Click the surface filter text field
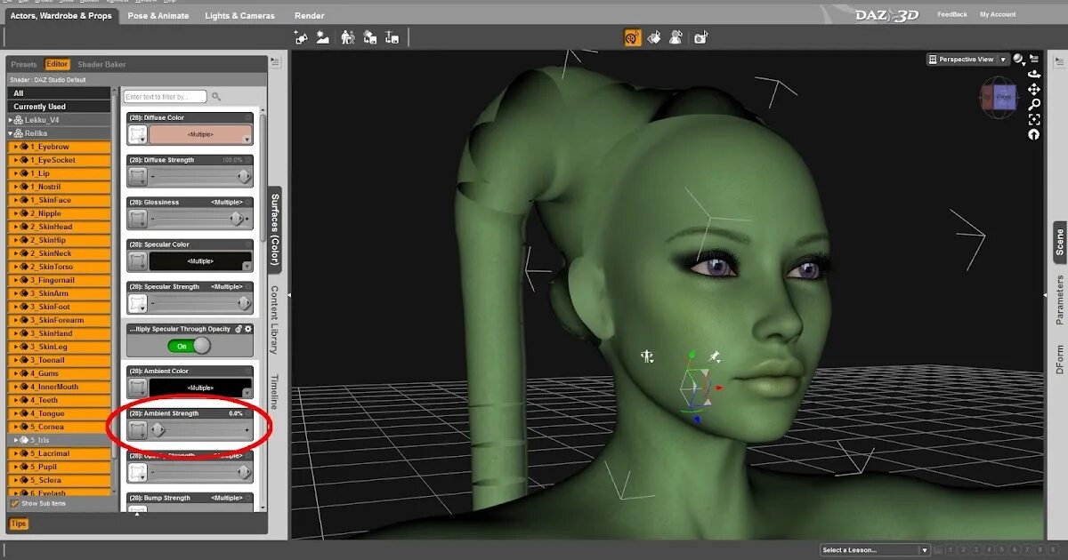The height and width of the screenshot is (560, 1068). click(165, 97)
